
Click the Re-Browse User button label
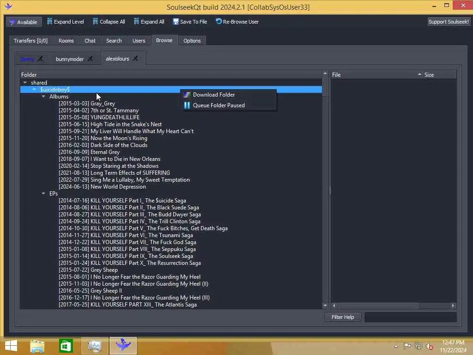240,22
